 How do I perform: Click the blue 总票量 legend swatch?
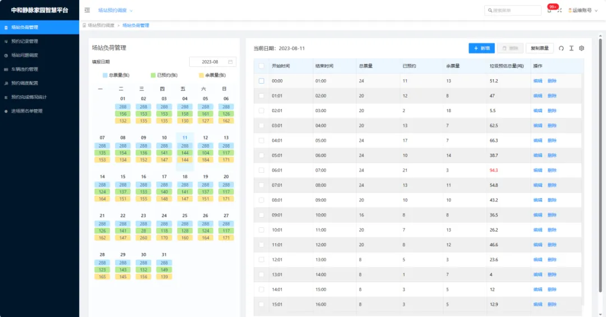[105, 75]
